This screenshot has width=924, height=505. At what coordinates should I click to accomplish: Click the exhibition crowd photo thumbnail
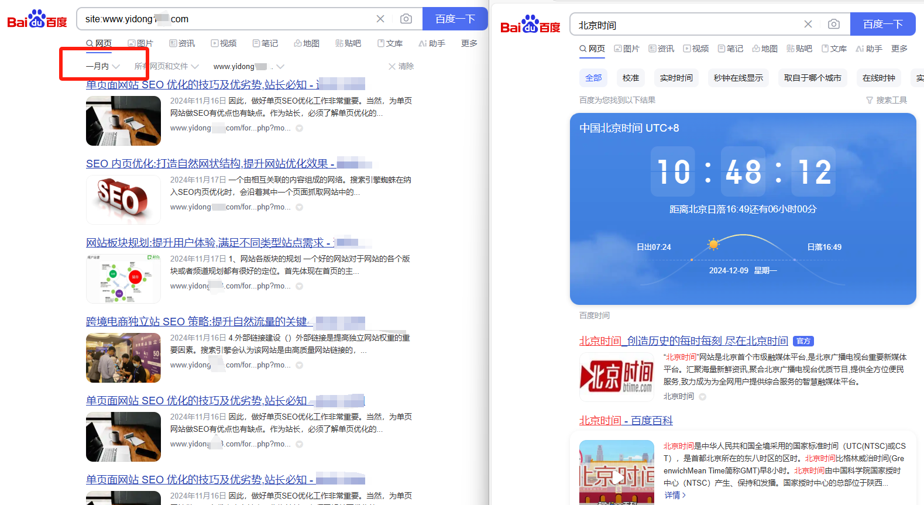click(123, 358)
